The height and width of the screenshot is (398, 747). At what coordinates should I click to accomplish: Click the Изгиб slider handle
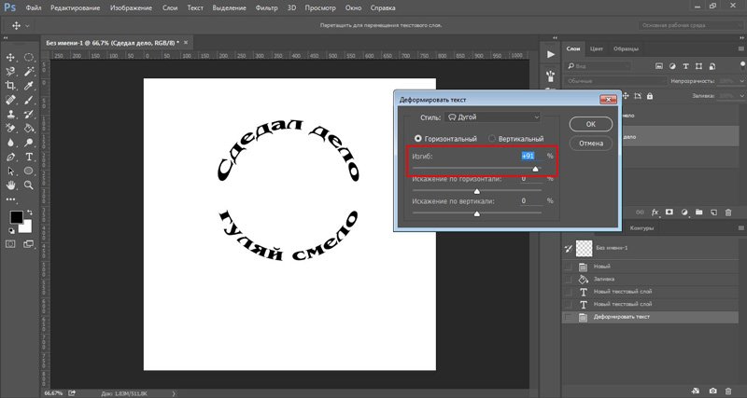click(535, 169)
